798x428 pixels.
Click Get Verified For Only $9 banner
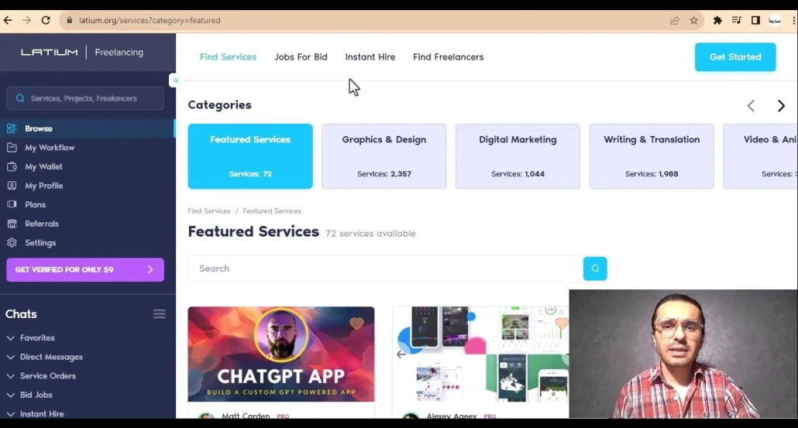pyautogui.click(x=84, y=269)
